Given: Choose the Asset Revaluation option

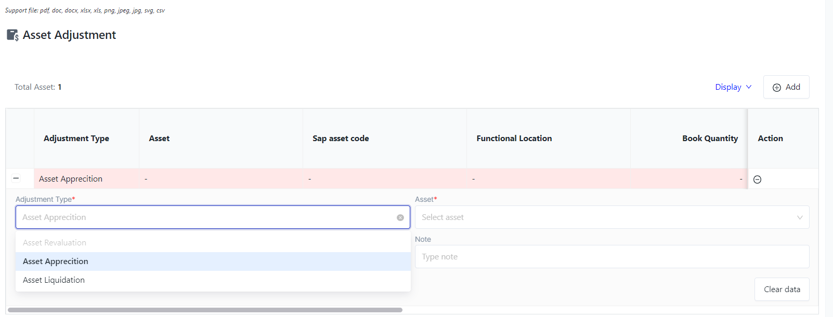Looking at the screenshot, I should [x=55, y=243].
